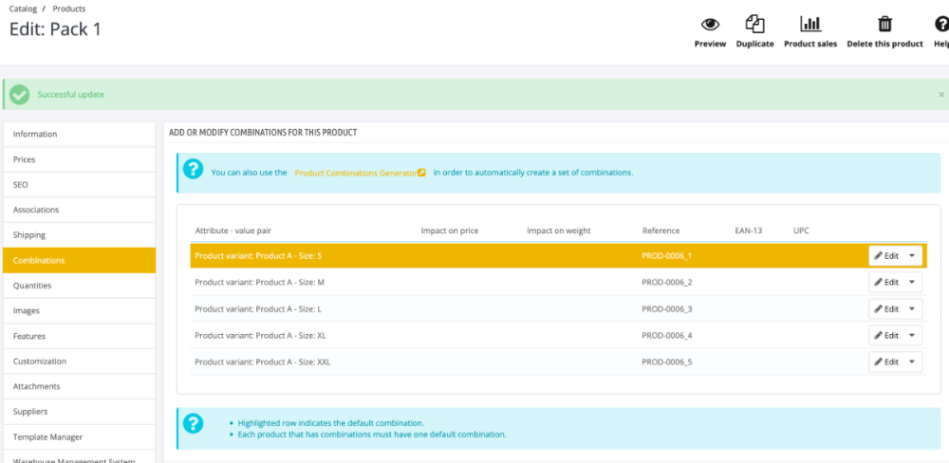
Task: Go to the Images tab
Action: click(x=80, y=310)
